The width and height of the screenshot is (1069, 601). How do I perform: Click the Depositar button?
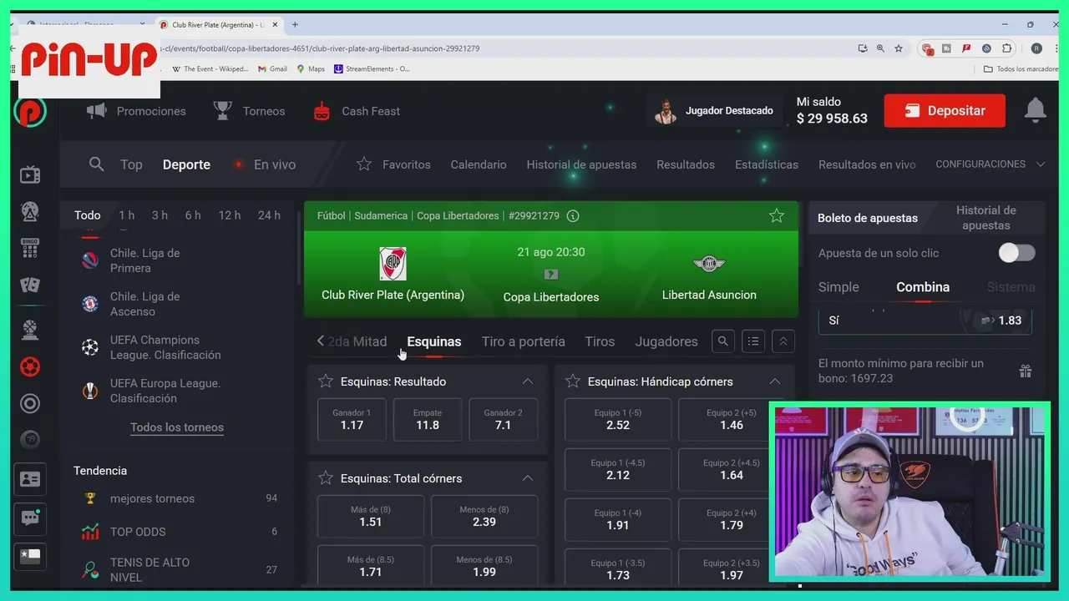pos(945,110)
